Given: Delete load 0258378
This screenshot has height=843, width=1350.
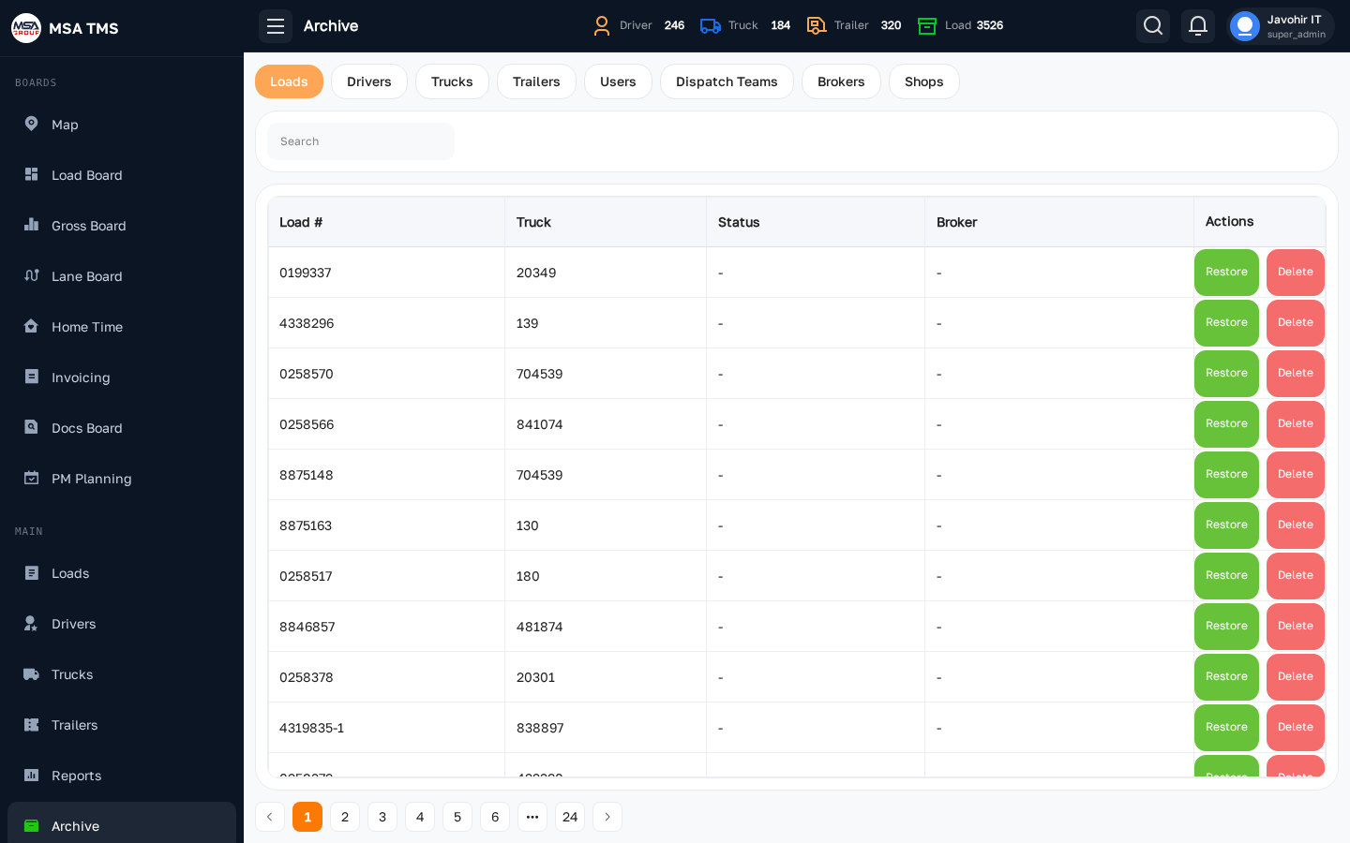Looking at the screenshot, I should 1296,676.
